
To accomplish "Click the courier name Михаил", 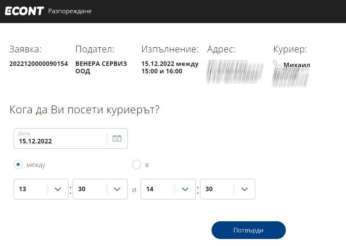I will pyautogui.click(x=297, y=65).
